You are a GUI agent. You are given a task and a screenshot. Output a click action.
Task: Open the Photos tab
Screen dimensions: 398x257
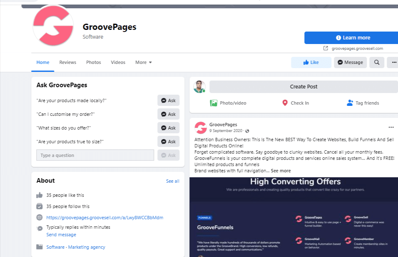pyautogui.click(x=93, y=62)
